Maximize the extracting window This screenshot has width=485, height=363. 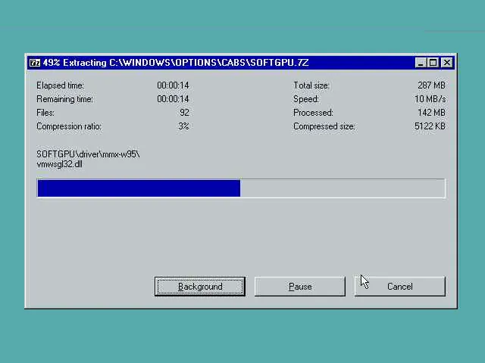tap(433, 63)
